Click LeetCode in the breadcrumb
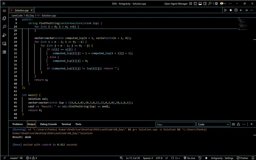The height and width of the screenshot is (160, 256). tap(17, 15)
